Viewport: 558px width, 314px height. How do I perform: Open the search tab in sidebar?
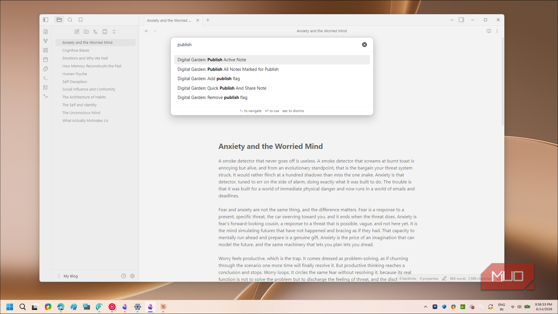coord(70,20)
